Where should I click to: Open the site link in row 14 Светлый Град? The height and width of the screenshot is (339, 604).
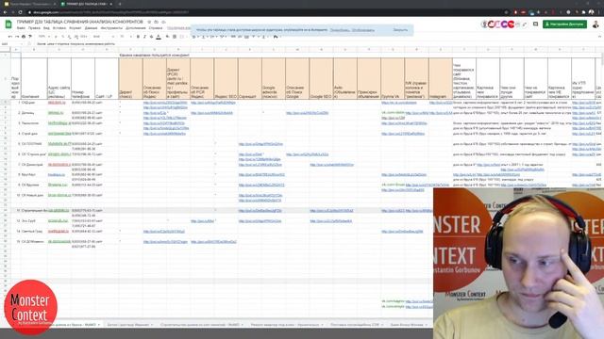click(58, 232)
